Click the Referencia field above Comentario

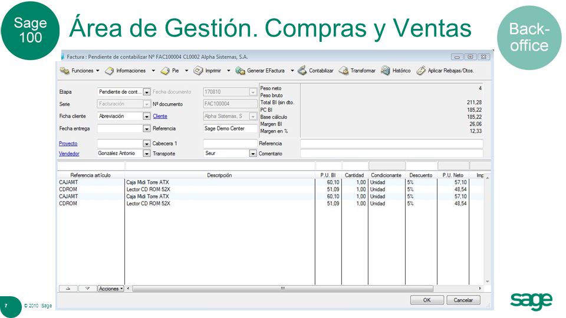pyautogui.click(x=391, y=144)
